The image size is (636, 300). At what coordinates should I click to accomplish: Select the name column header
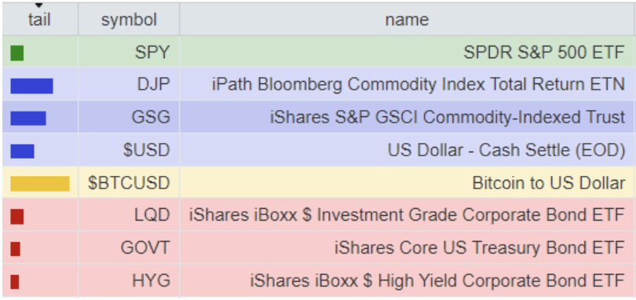[x=407, y=20]
